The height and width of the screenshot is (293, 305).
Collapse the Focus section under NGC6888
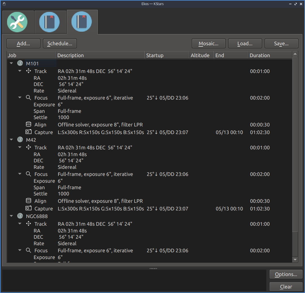click(x=20, y=250)
